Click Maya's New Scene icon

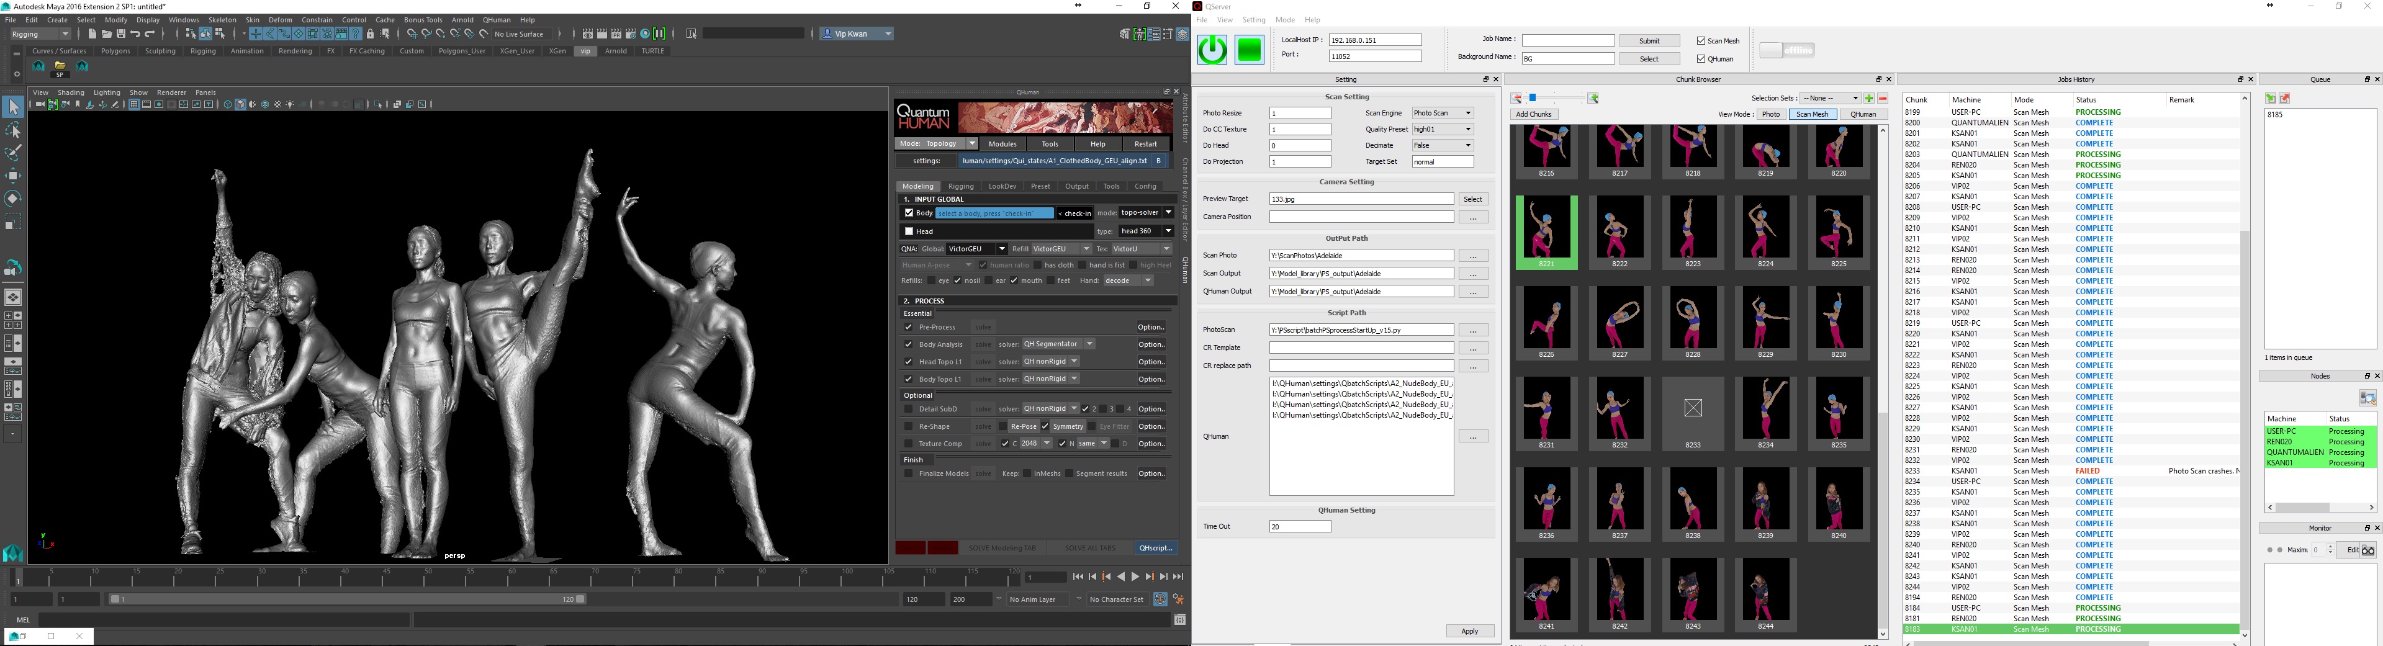92,34
